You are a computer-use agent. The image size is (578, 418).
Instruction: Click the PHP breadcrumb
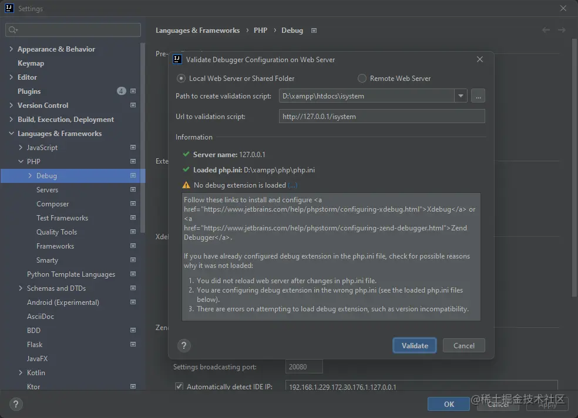pyautogui.click(x=260, y=30)
